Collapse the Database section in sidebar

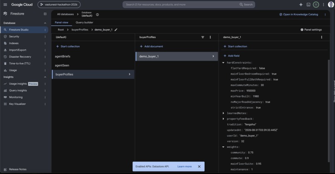pos(45,23)
